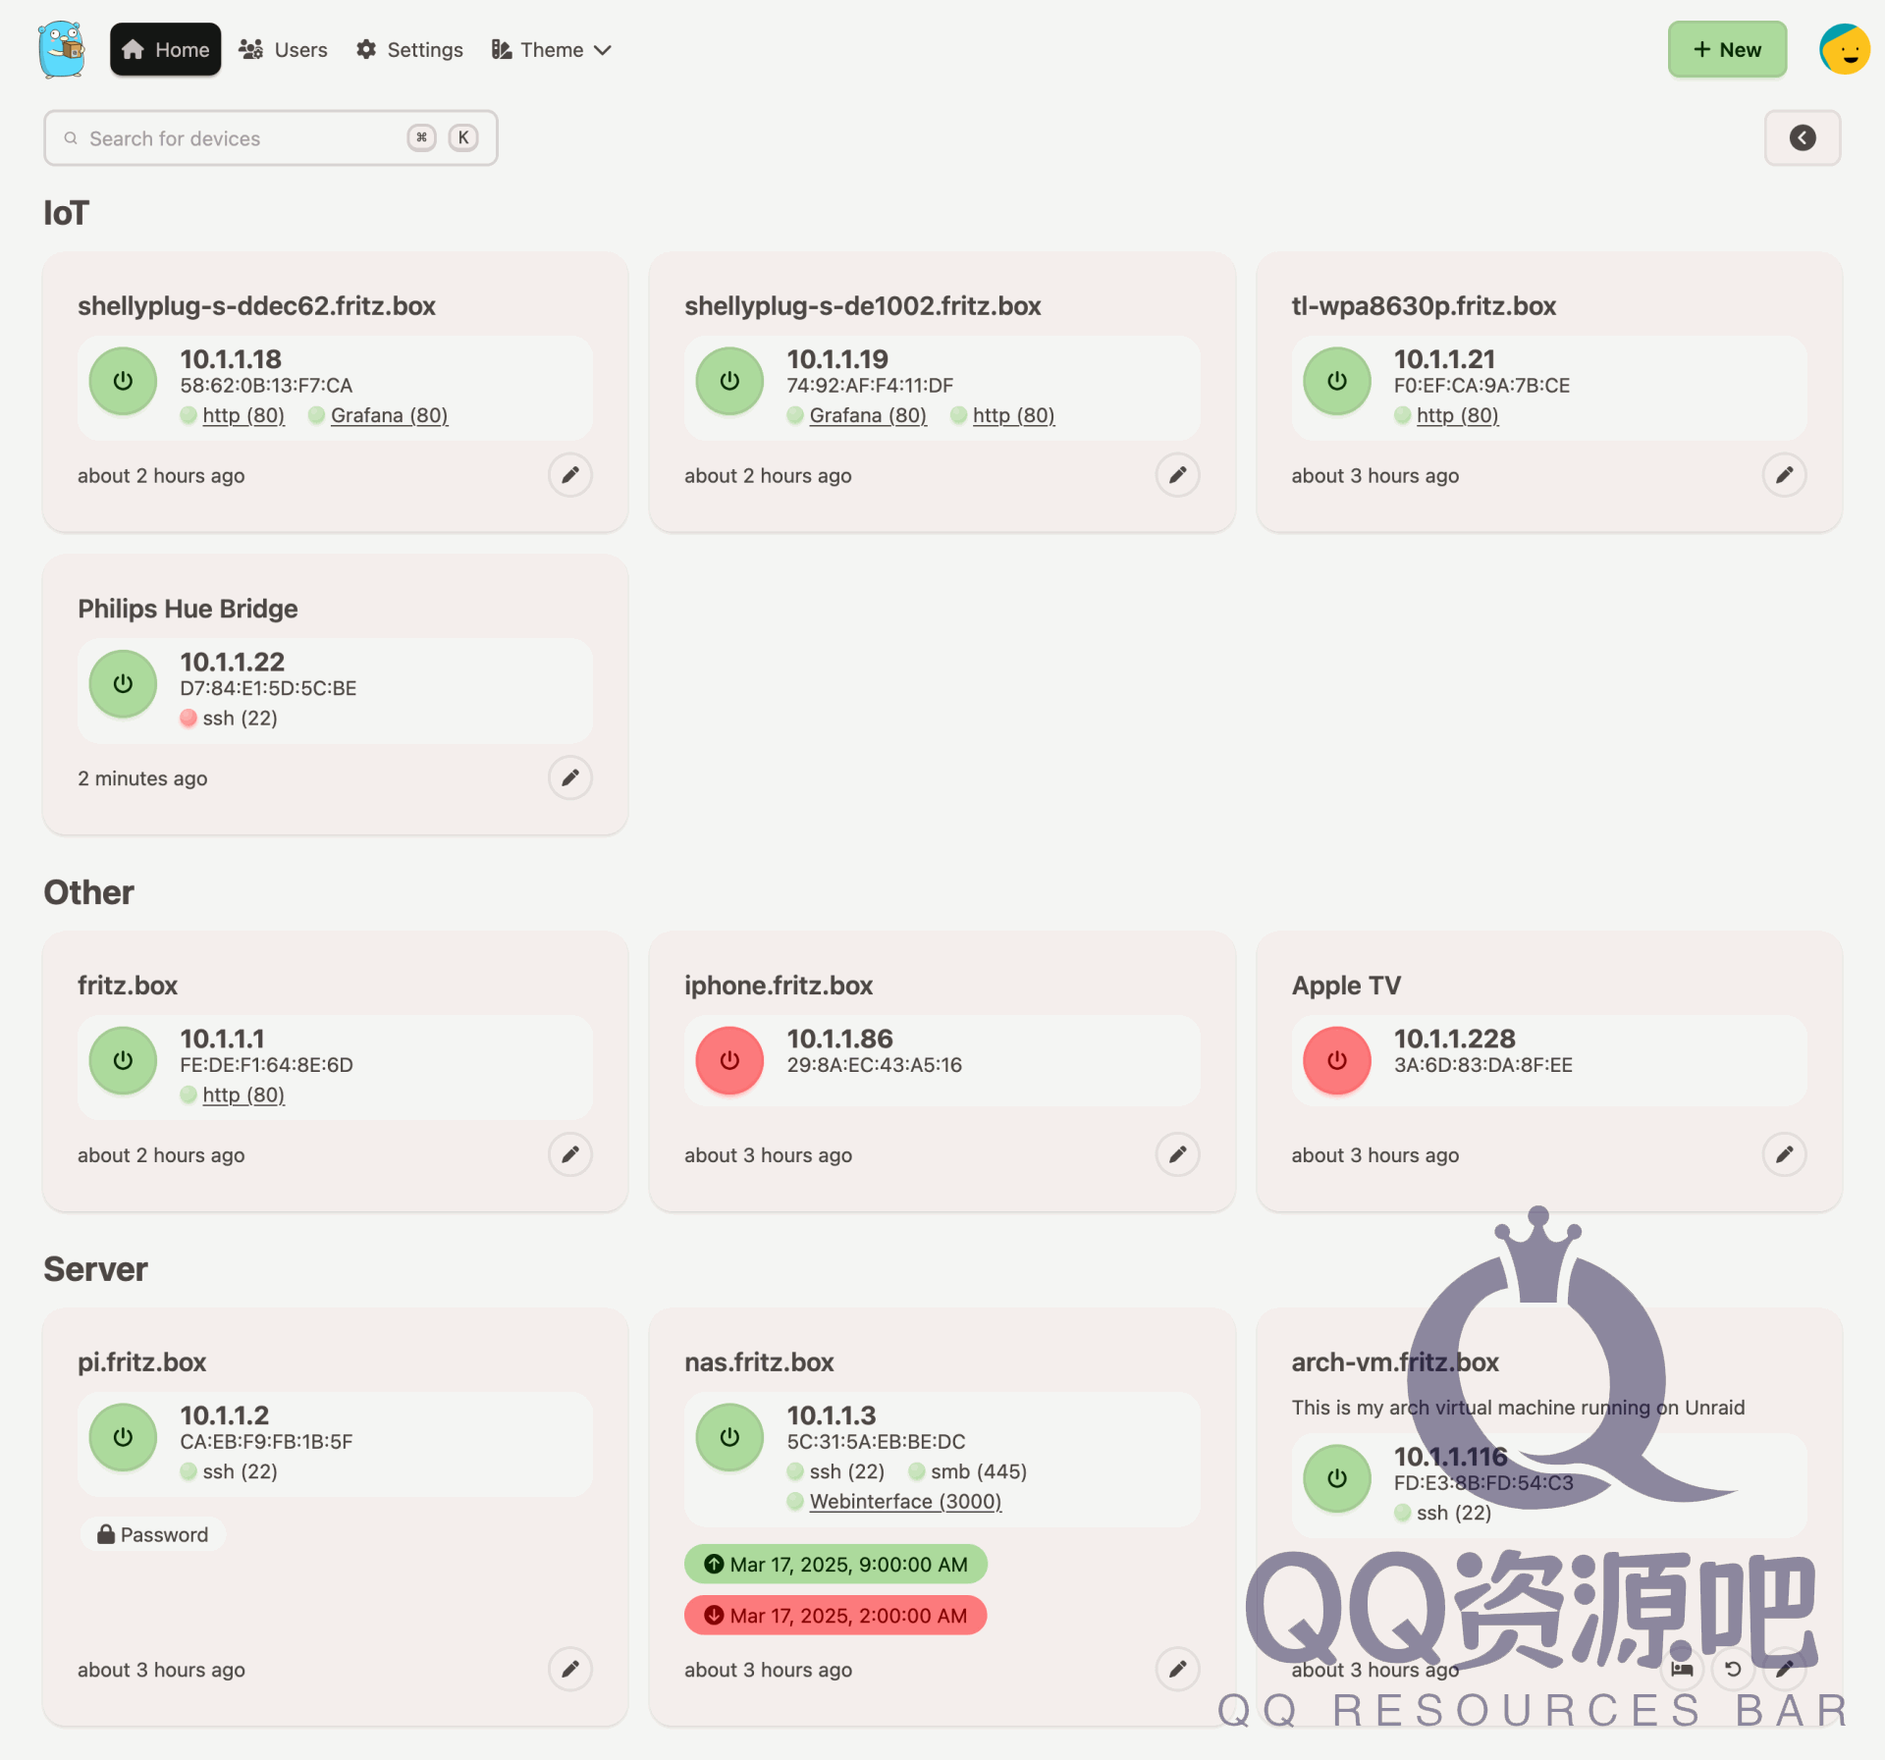Click the IP address 10.1.1.22
Image resolution: width=1885 pixels, height=1760 pixels.
(x=232, y=662)
